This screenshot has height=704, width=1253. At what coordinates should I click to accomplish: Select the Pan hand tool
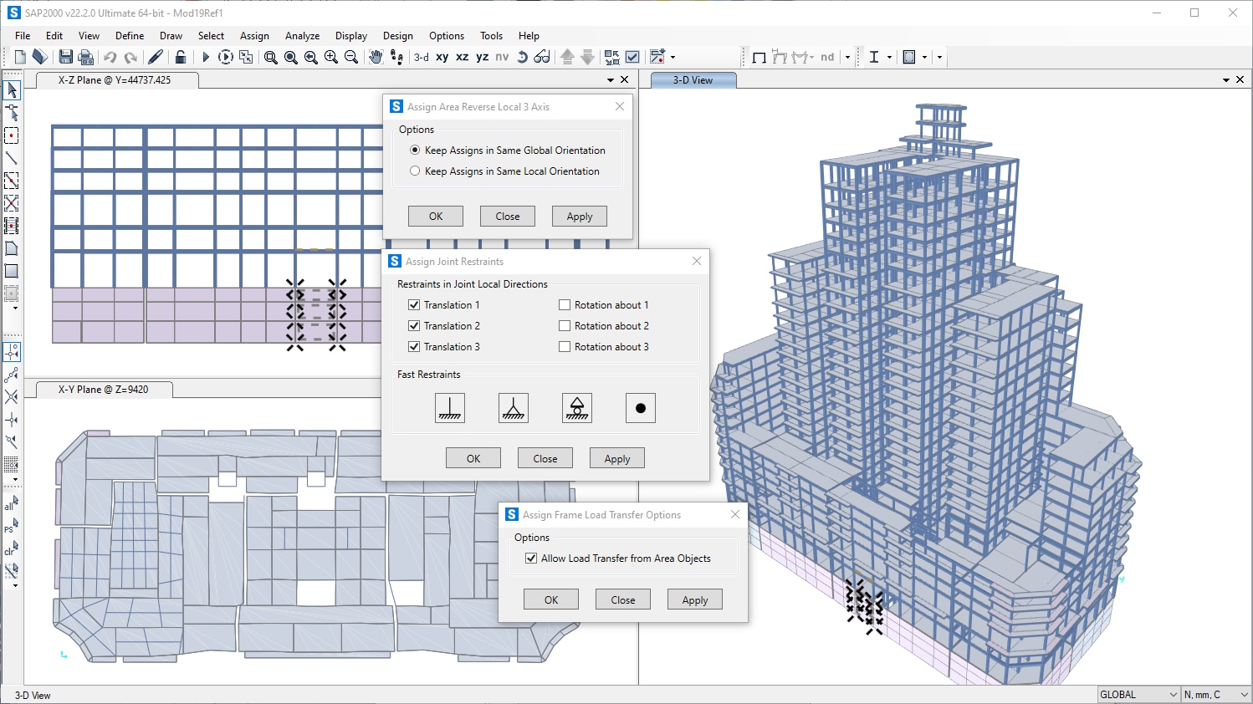(376, 57)
